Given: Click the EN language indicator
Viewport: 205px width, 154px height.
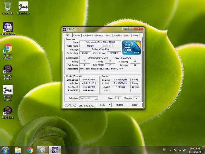Looking at the screenshot, I should pyautogui.click(x=165, y=150).
